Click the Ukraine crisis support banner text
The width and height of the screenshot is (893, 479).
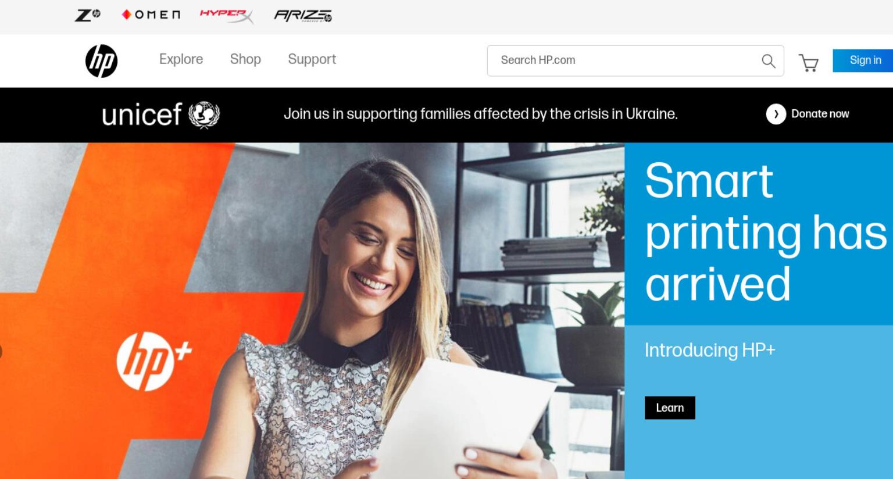480,114
